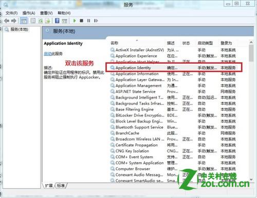Screen dimensions: 257x198
Task: Click the Forward arrow toolbar icon
Action: pyautogui.click(x=14, y=21)
